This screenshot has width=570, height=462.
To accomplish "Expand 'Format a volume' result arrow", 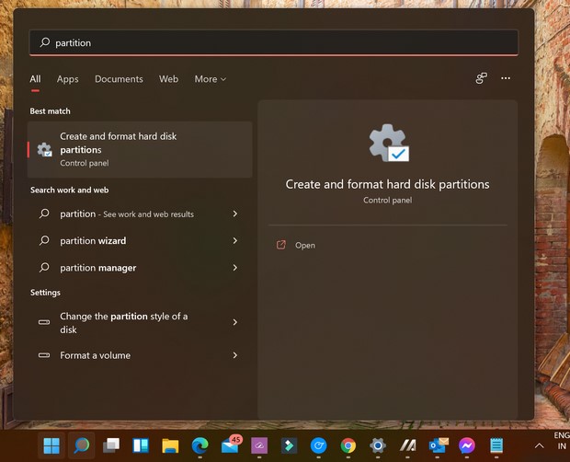I will 235,355.
